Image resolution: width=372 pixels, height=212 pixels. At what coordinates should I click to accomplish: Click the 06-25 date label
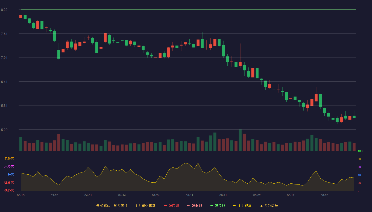pos(324,195)
